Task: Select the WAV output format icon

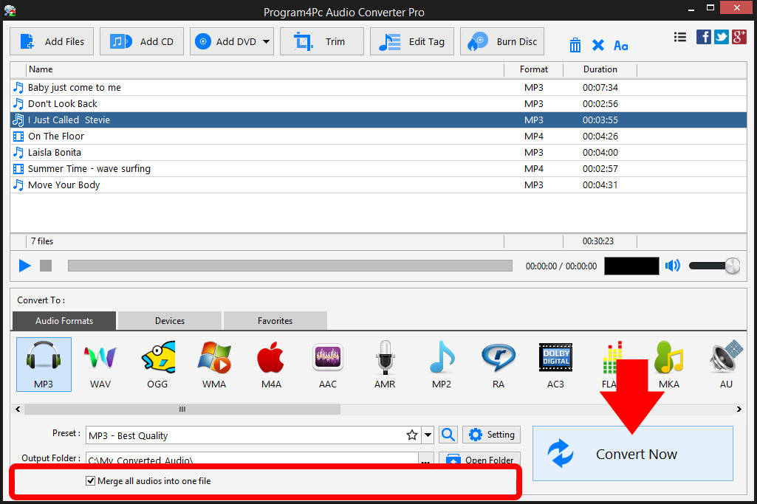Action: coord(100,362)
